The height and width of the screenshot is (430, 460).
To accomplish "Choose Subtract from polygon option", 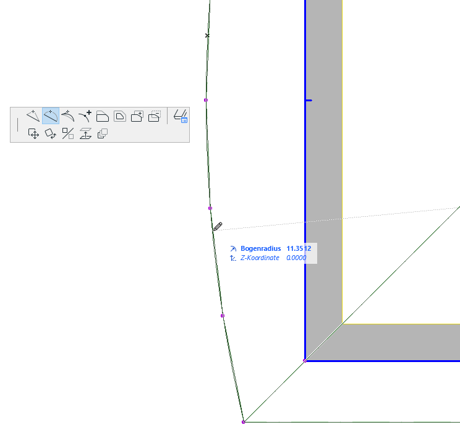I will pyautogui.click(x=155, y=116).
